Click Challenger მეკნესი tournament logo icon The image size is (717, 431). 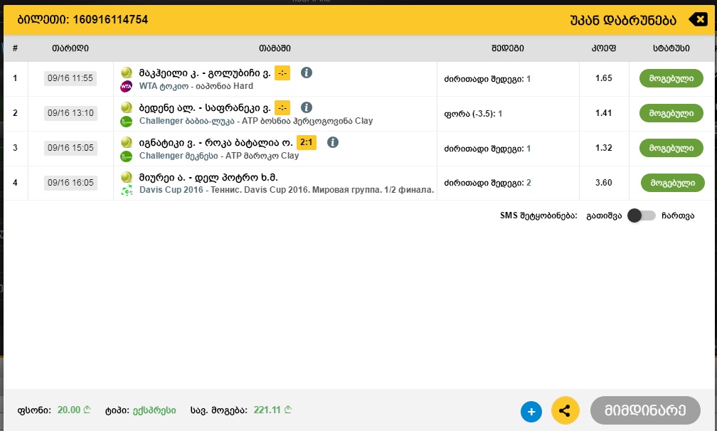(126, 156)
